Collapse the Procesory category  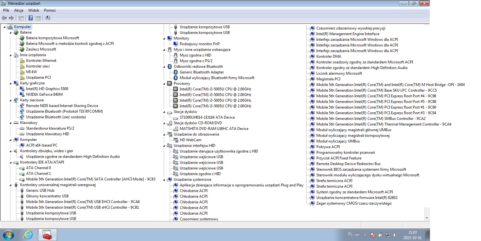click(164, 83)
